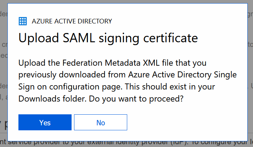Click dimmed page strip left of dialog
The height and width of the screenshot is (147, 253).
(x=4, y=73)
